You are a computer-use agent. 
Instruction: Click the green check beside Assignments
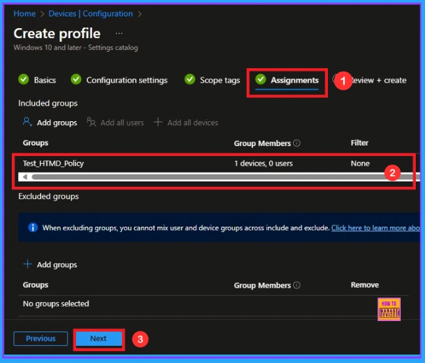click(x=260, y=79)
